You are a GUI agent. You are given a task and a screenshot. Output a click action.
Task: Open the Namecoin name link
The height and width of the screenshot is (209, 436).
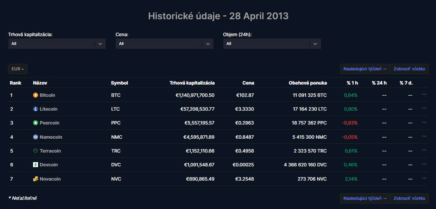click(x=51, y=137)
